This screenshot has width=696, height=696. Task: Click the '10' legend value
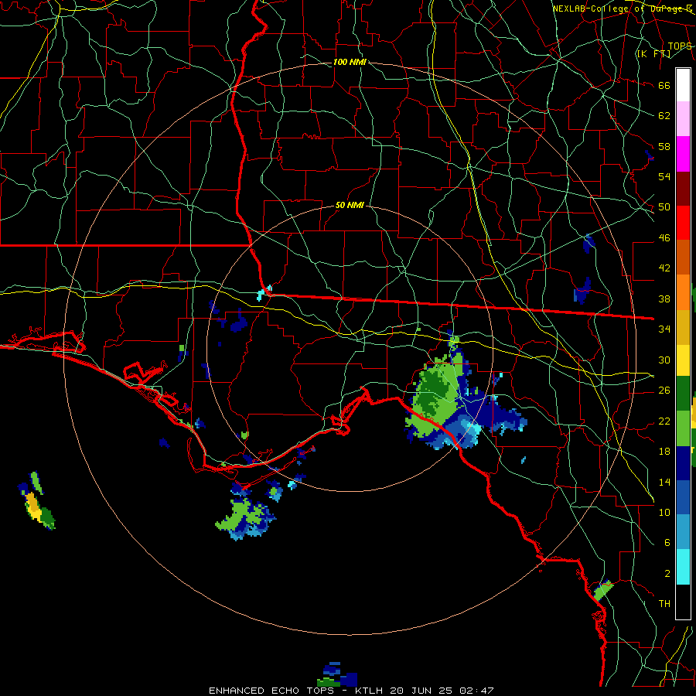pyautogui.click(x=664, y=512)
